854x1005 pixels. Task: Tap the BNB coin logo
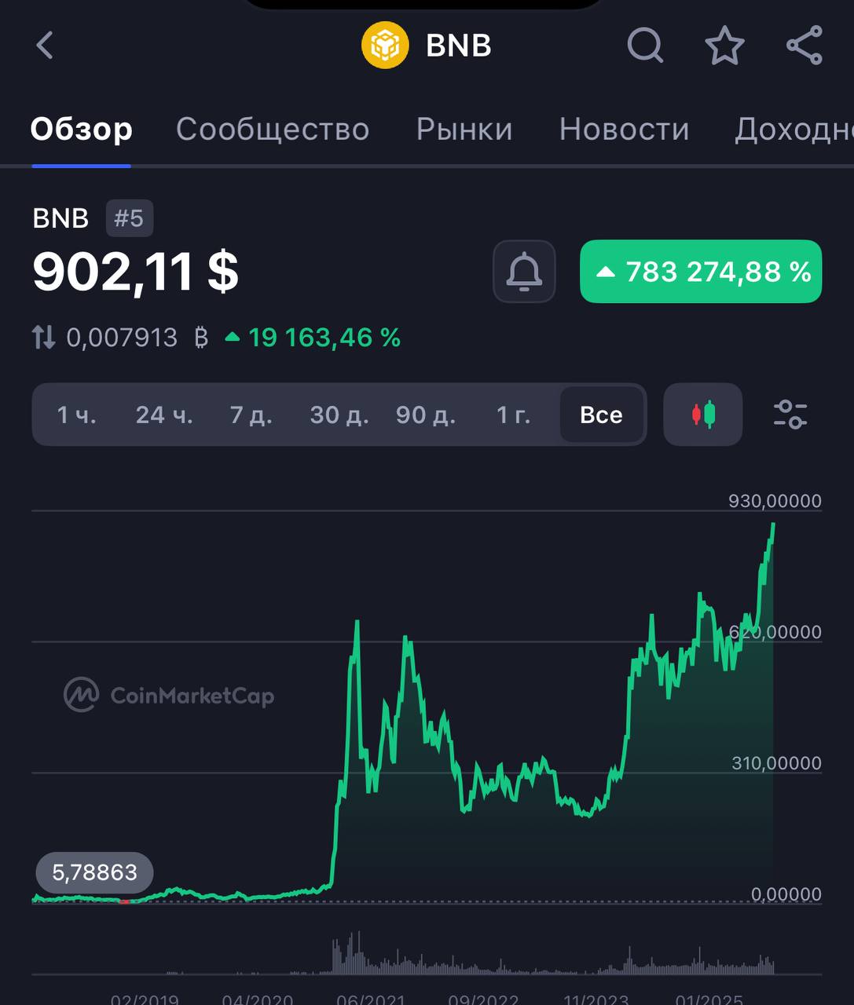click(385, 45)
